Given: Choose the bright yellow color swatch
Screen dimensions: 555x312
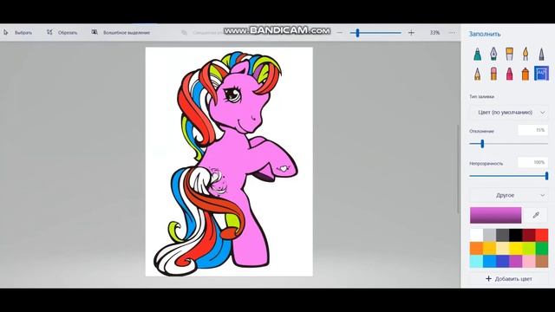Looking at the screenshot, I should click(515, 249).
